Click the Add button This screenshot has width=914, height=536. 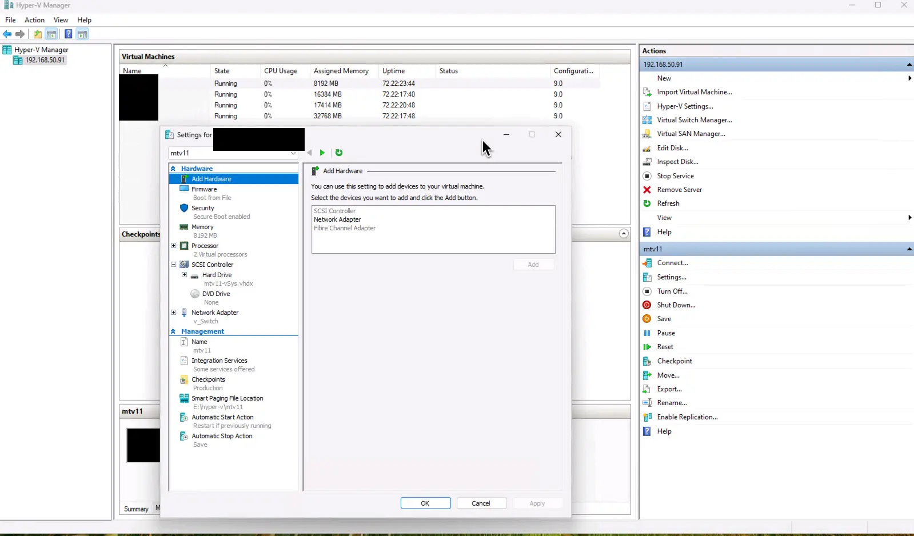tap(533, 265)
